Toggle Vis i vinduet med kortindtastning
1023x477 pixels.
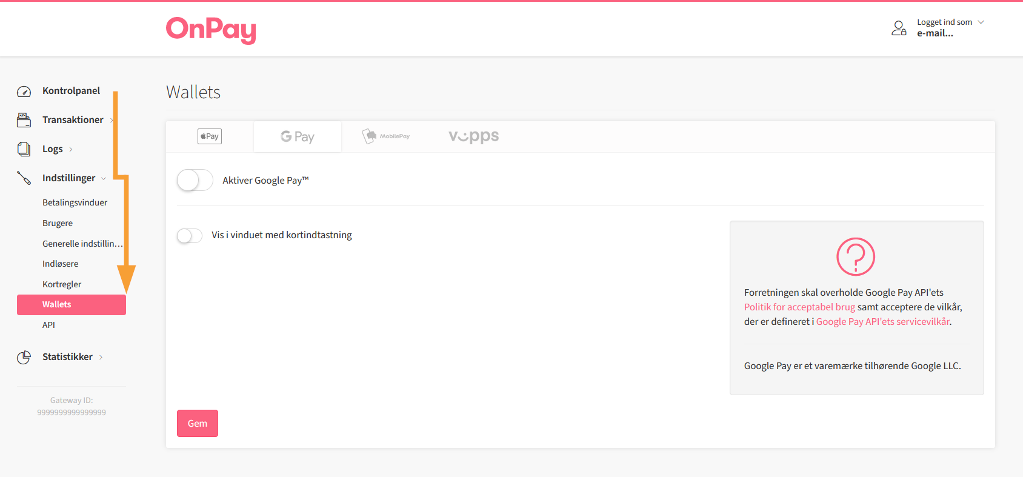coord(190,235)
